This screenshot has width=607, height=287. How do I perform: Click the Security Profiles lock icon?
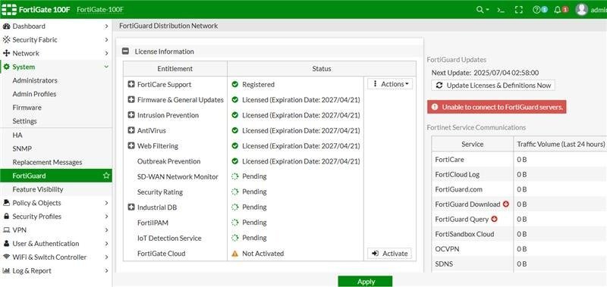(x=6, y=217)
